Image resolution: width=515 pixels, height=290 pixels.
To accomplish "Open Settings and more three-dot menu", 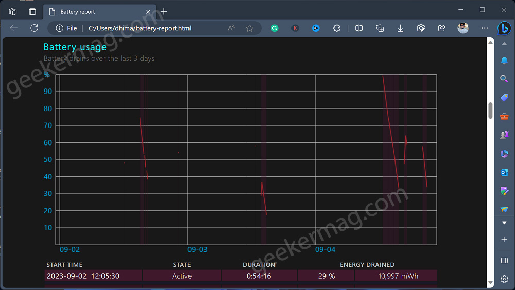I will pyautogui.click(x=485, y=28).
